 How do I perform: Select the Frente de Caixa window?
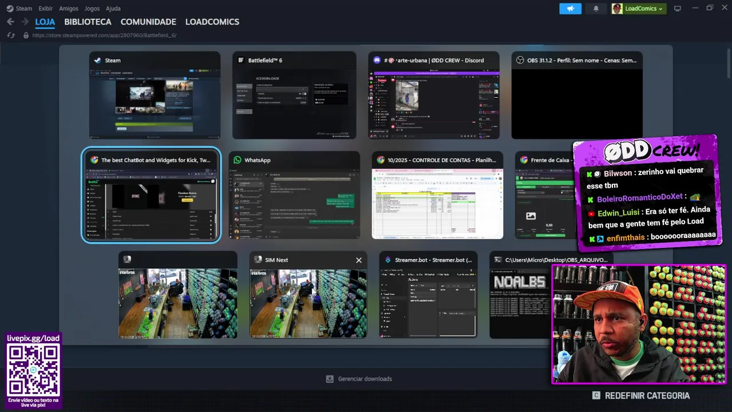click(544, 195)
